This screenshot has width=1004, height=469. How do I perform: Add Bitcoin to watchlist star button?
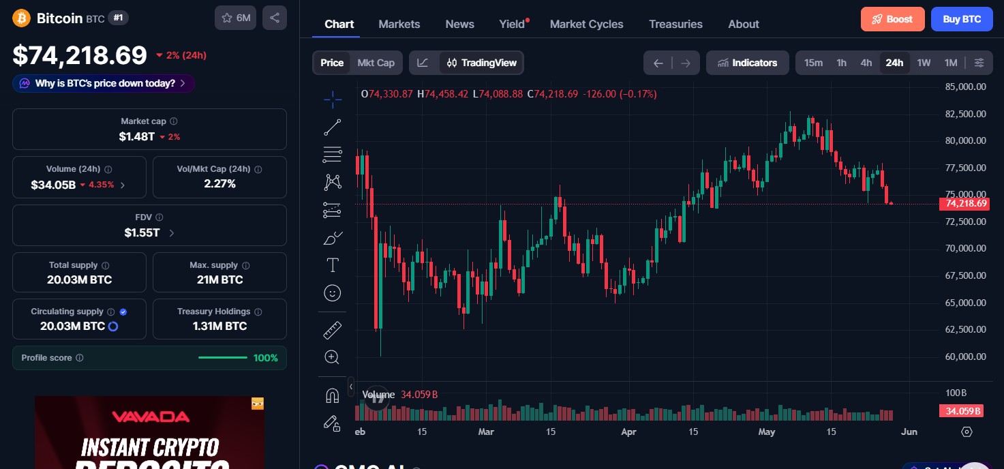pyautogui.click(x=236, y=18)
